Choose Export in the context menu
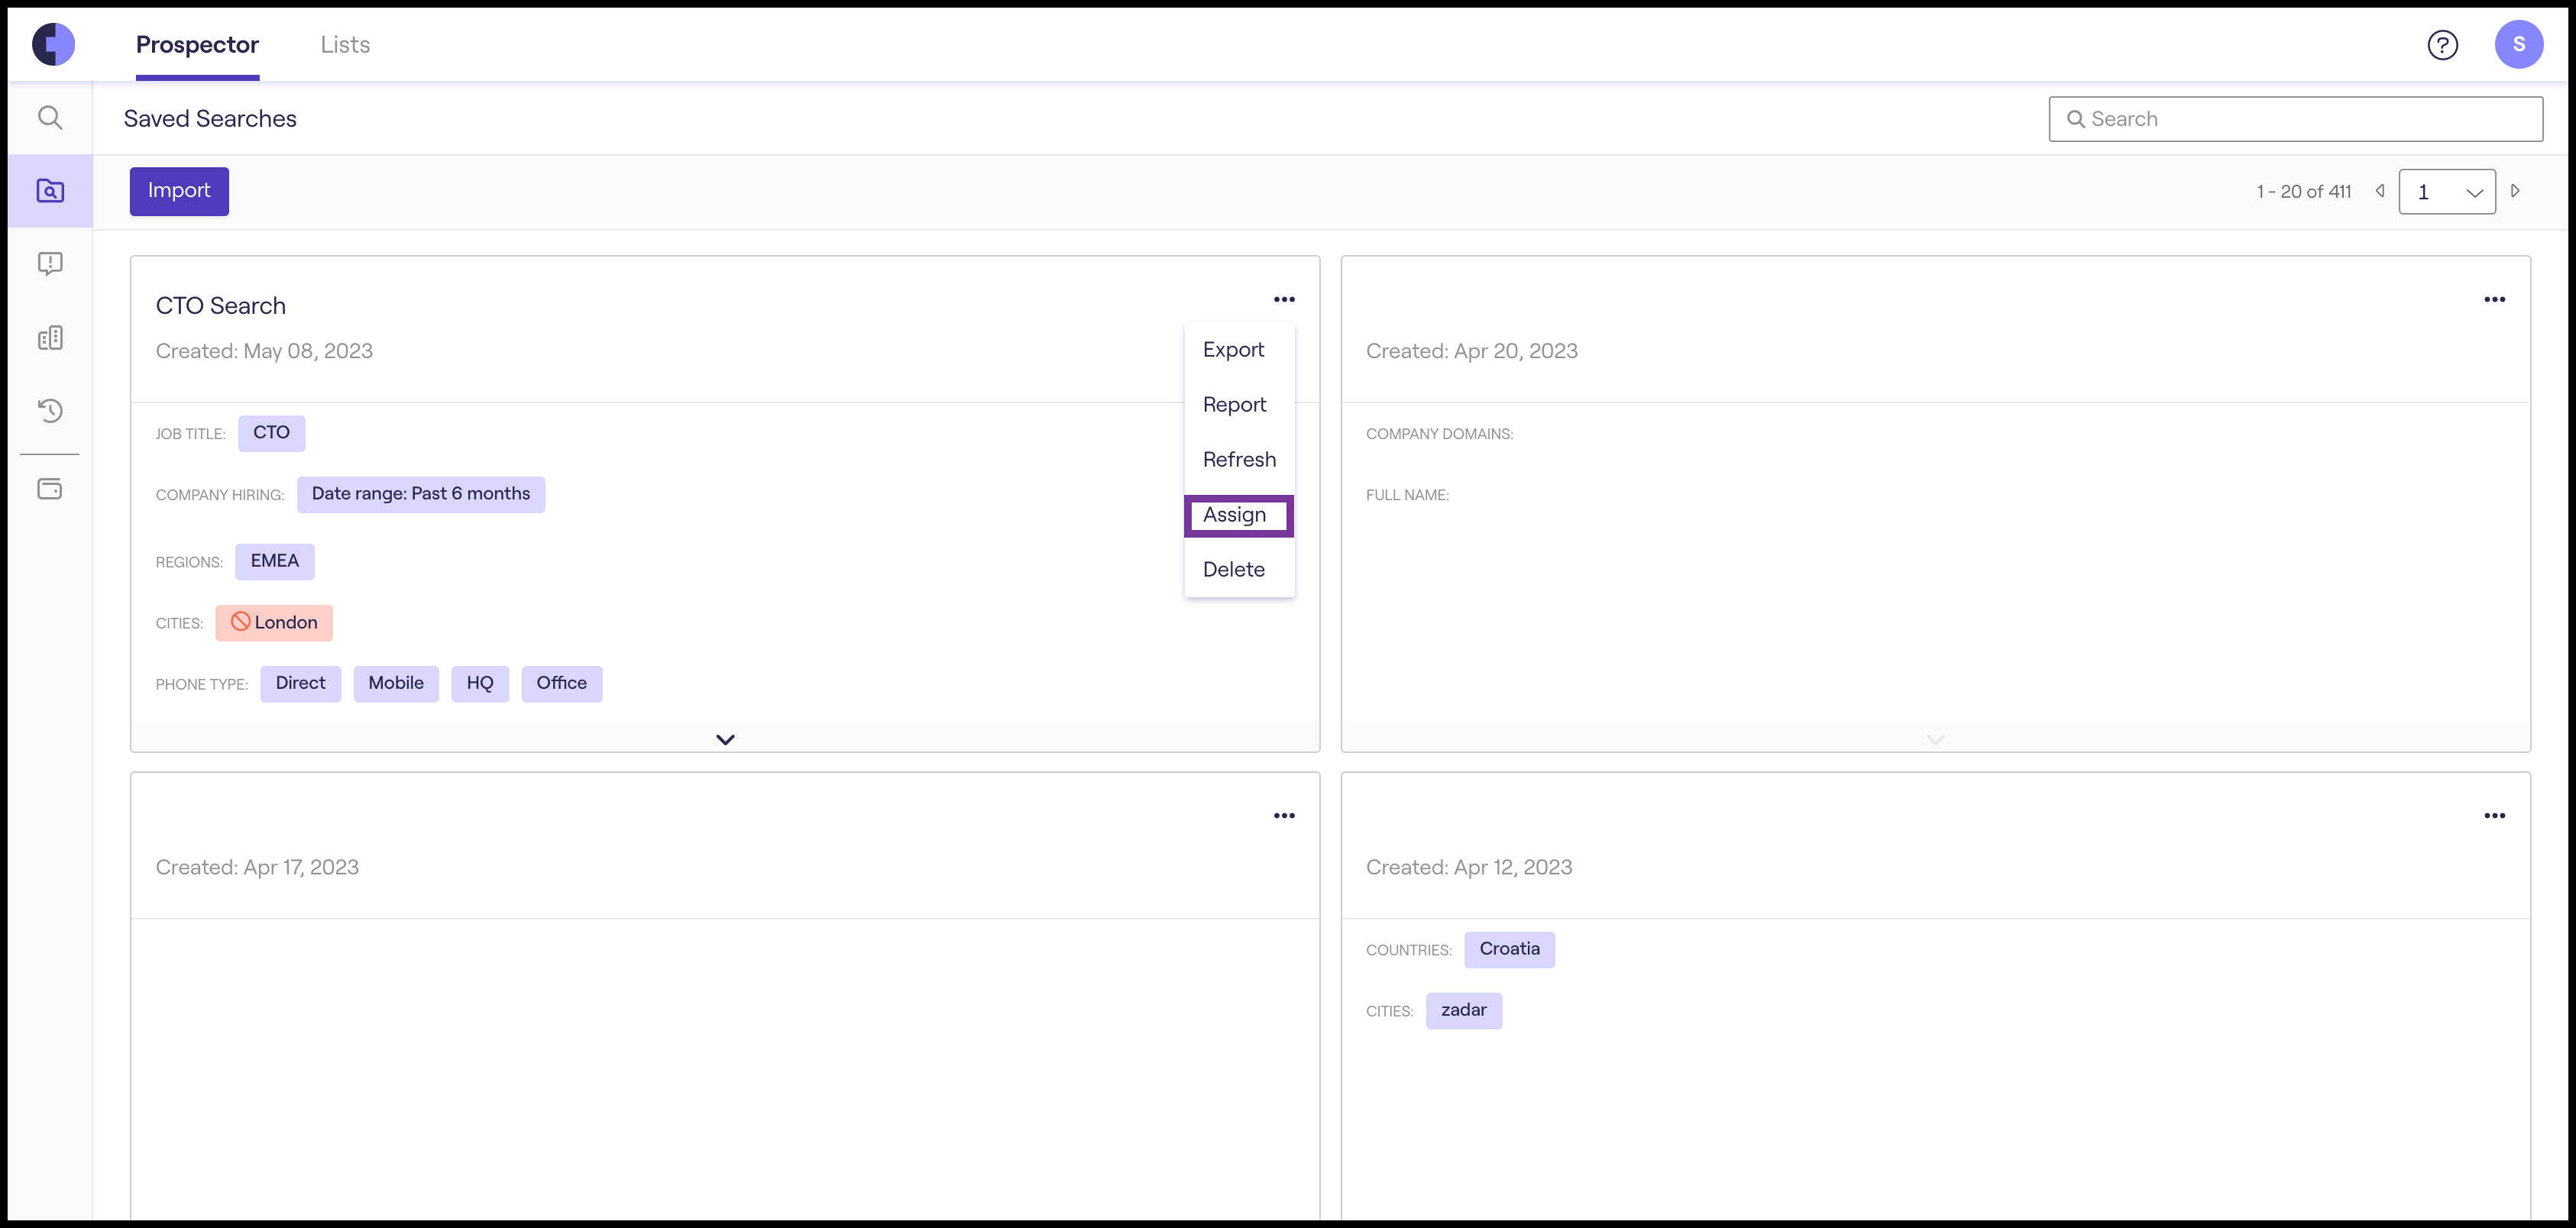The image size is (2576, 1228). (x=1233, y=350)
